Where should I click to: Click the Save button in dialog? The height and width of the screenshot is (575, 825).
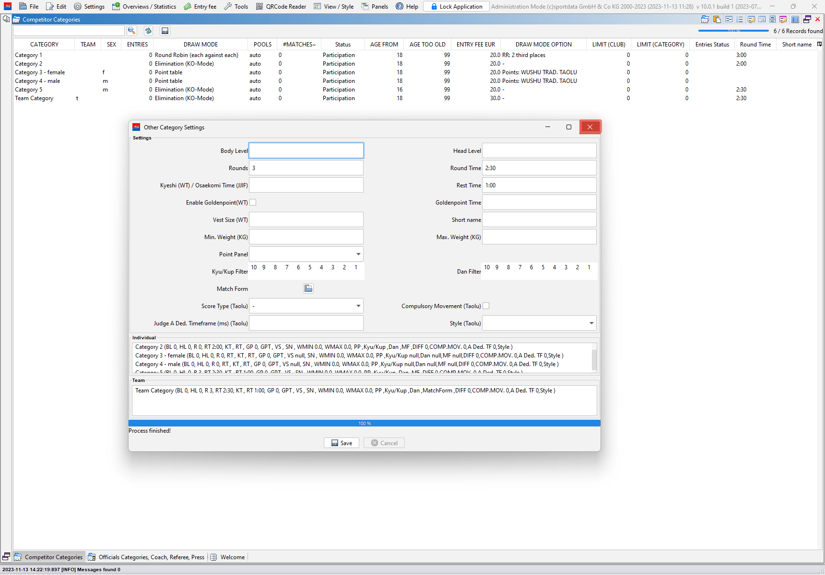click(x=342, y=443)
